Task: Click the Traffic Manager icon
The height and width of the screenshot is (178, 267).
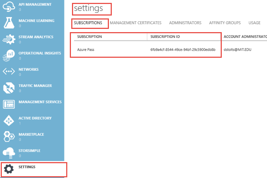Action: pyautogui.click(x=9, y=88)
